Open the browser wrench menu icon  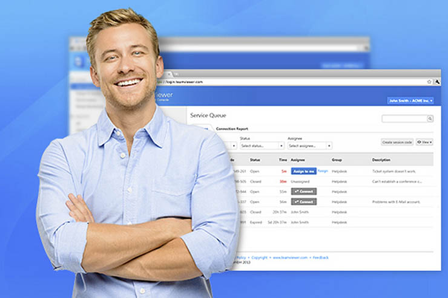pyautogui.click(x=436, y=82)
